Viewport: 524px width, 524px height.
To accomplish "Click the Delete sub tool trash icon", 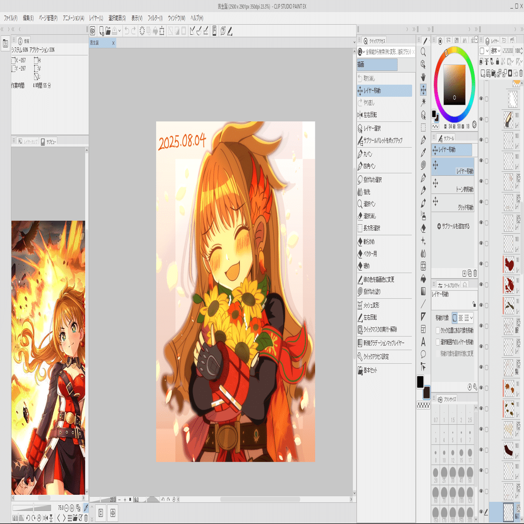I will click(475, 273).
